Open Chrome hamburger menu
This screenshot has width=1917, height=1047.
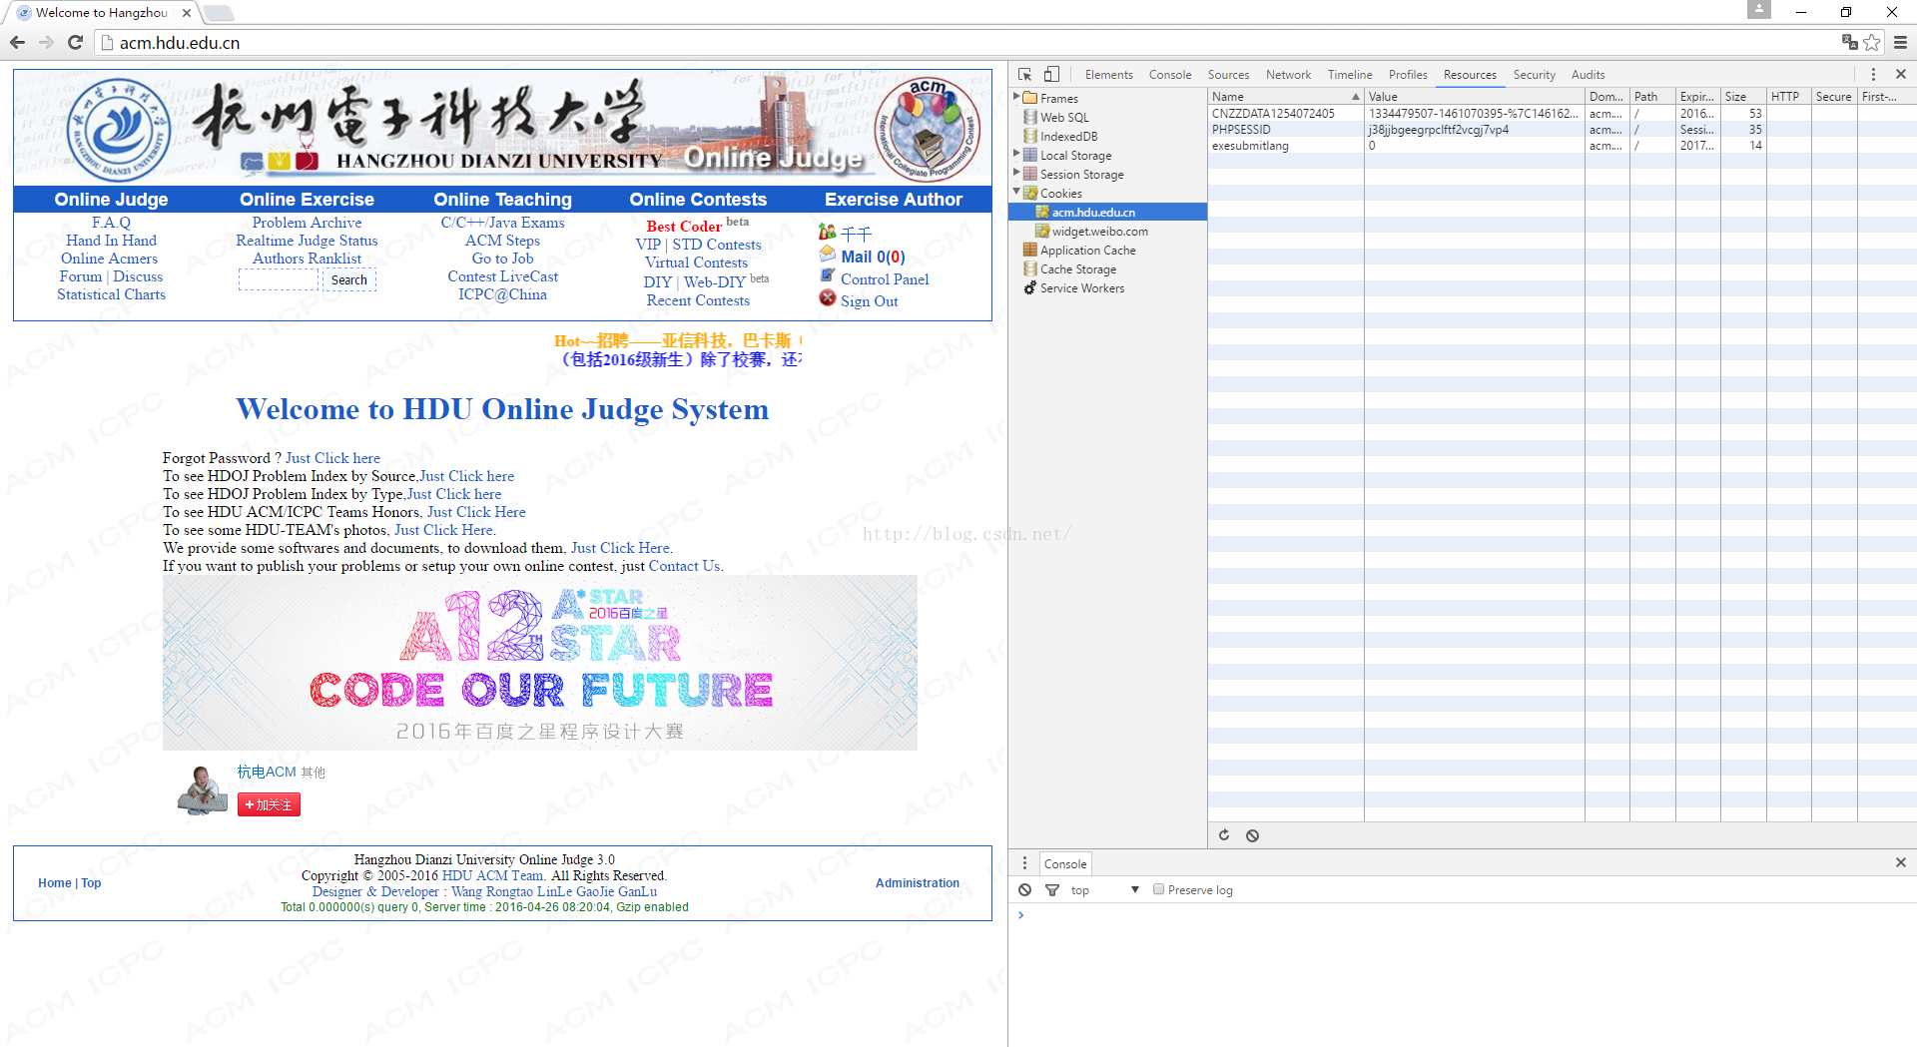point(1900,42)
